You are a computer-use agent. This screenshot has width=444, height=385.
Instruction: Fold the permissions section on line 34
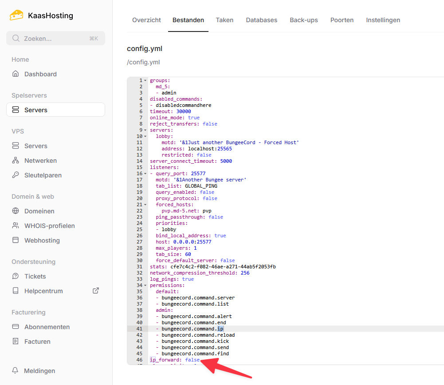coord(145,286)
